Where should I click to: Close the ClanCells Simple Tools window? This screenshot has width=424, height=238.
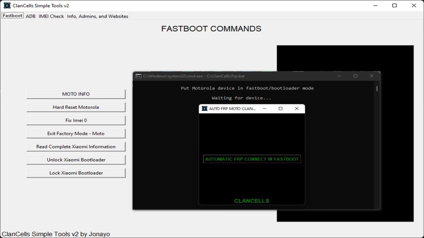(x=414, y=6)
